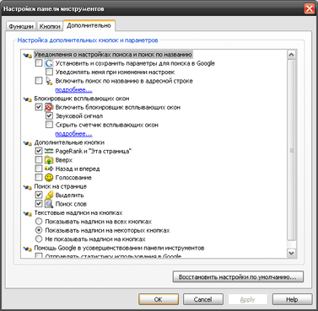Uncheck PageRank и "Эта страница" checkbox
The height and width of the screenshot is (311, 318).
point(39,151)
